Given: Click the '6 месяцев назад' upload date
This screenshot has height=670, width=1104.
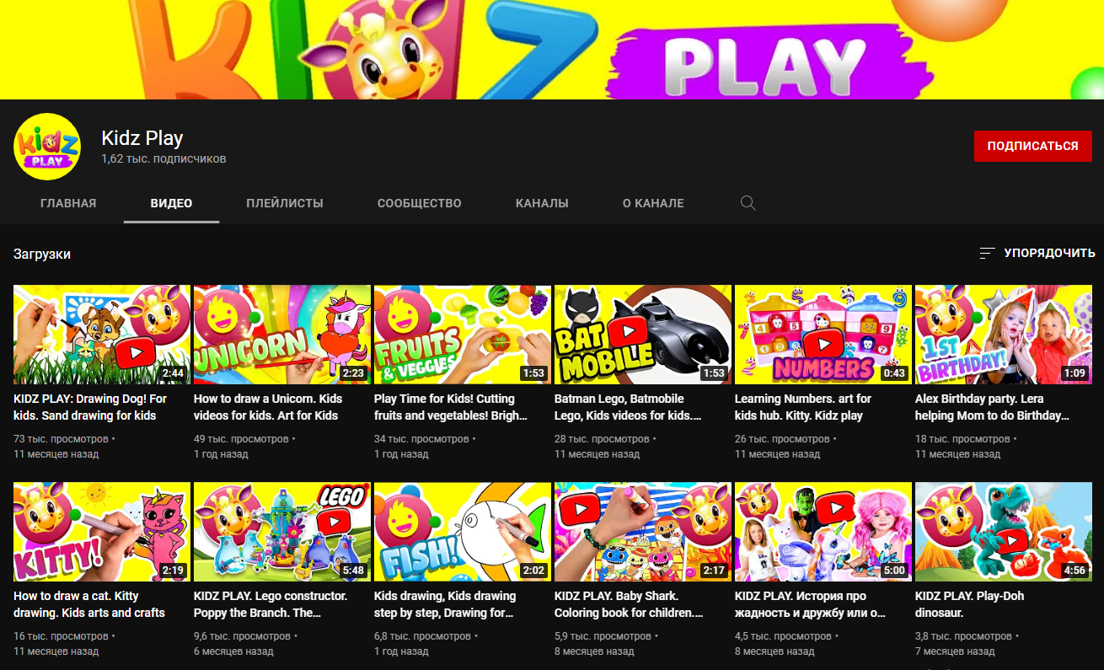Looking at the screenshot, I should coord(233,651).
